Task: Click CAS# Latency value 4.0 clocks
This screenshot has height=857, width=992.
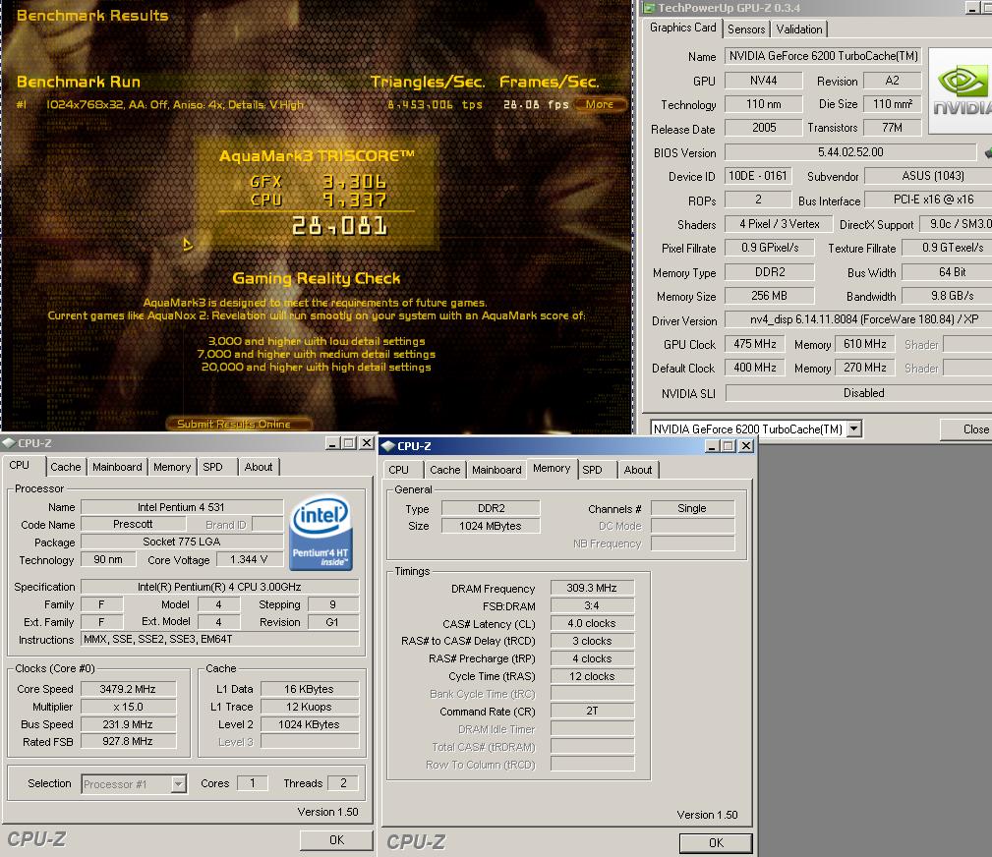Action: point(592,623)
